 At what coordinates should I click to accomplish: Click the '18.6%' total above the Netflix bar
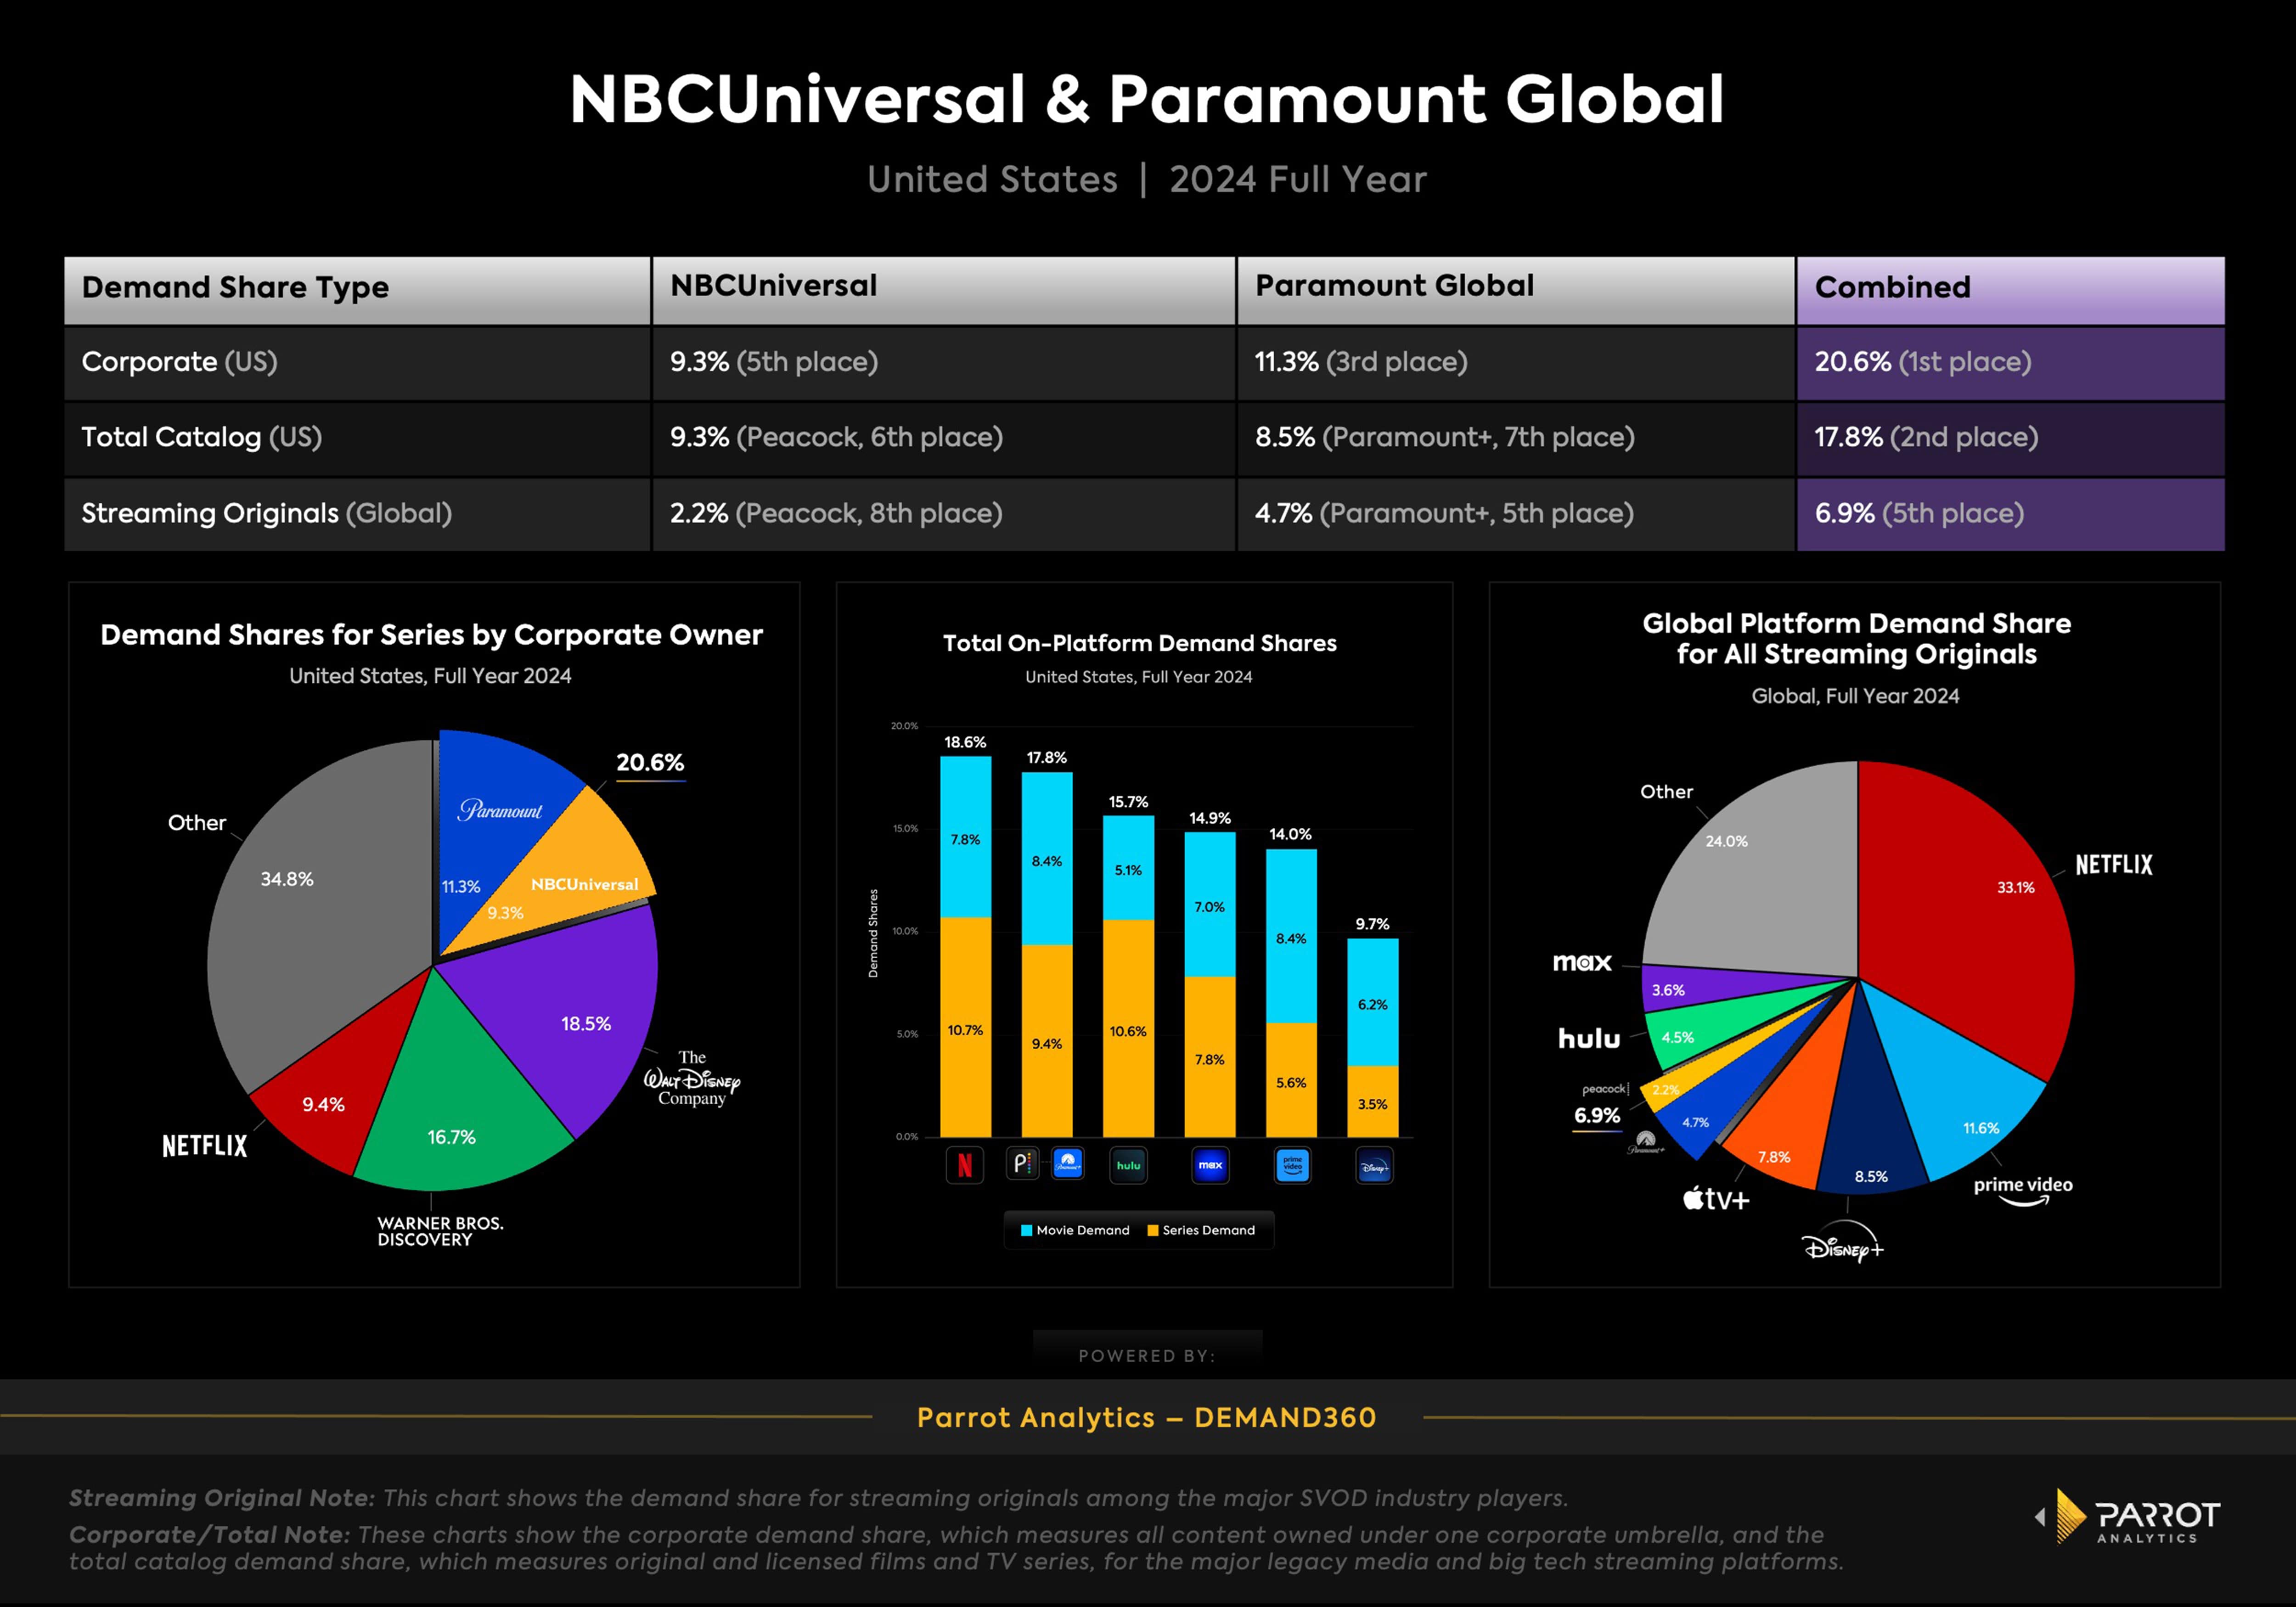coord(965,742)
